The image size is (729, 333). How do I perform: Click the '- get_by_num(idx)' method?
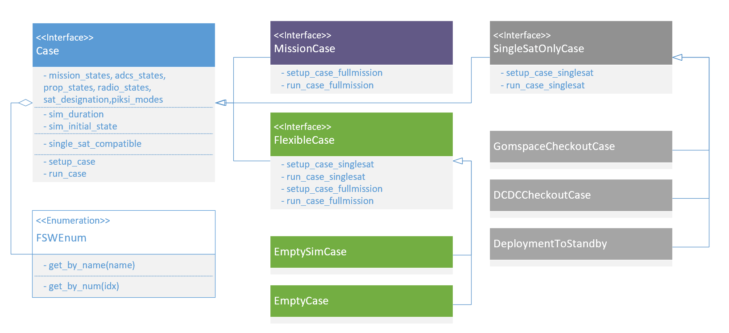tap(81, 286)
